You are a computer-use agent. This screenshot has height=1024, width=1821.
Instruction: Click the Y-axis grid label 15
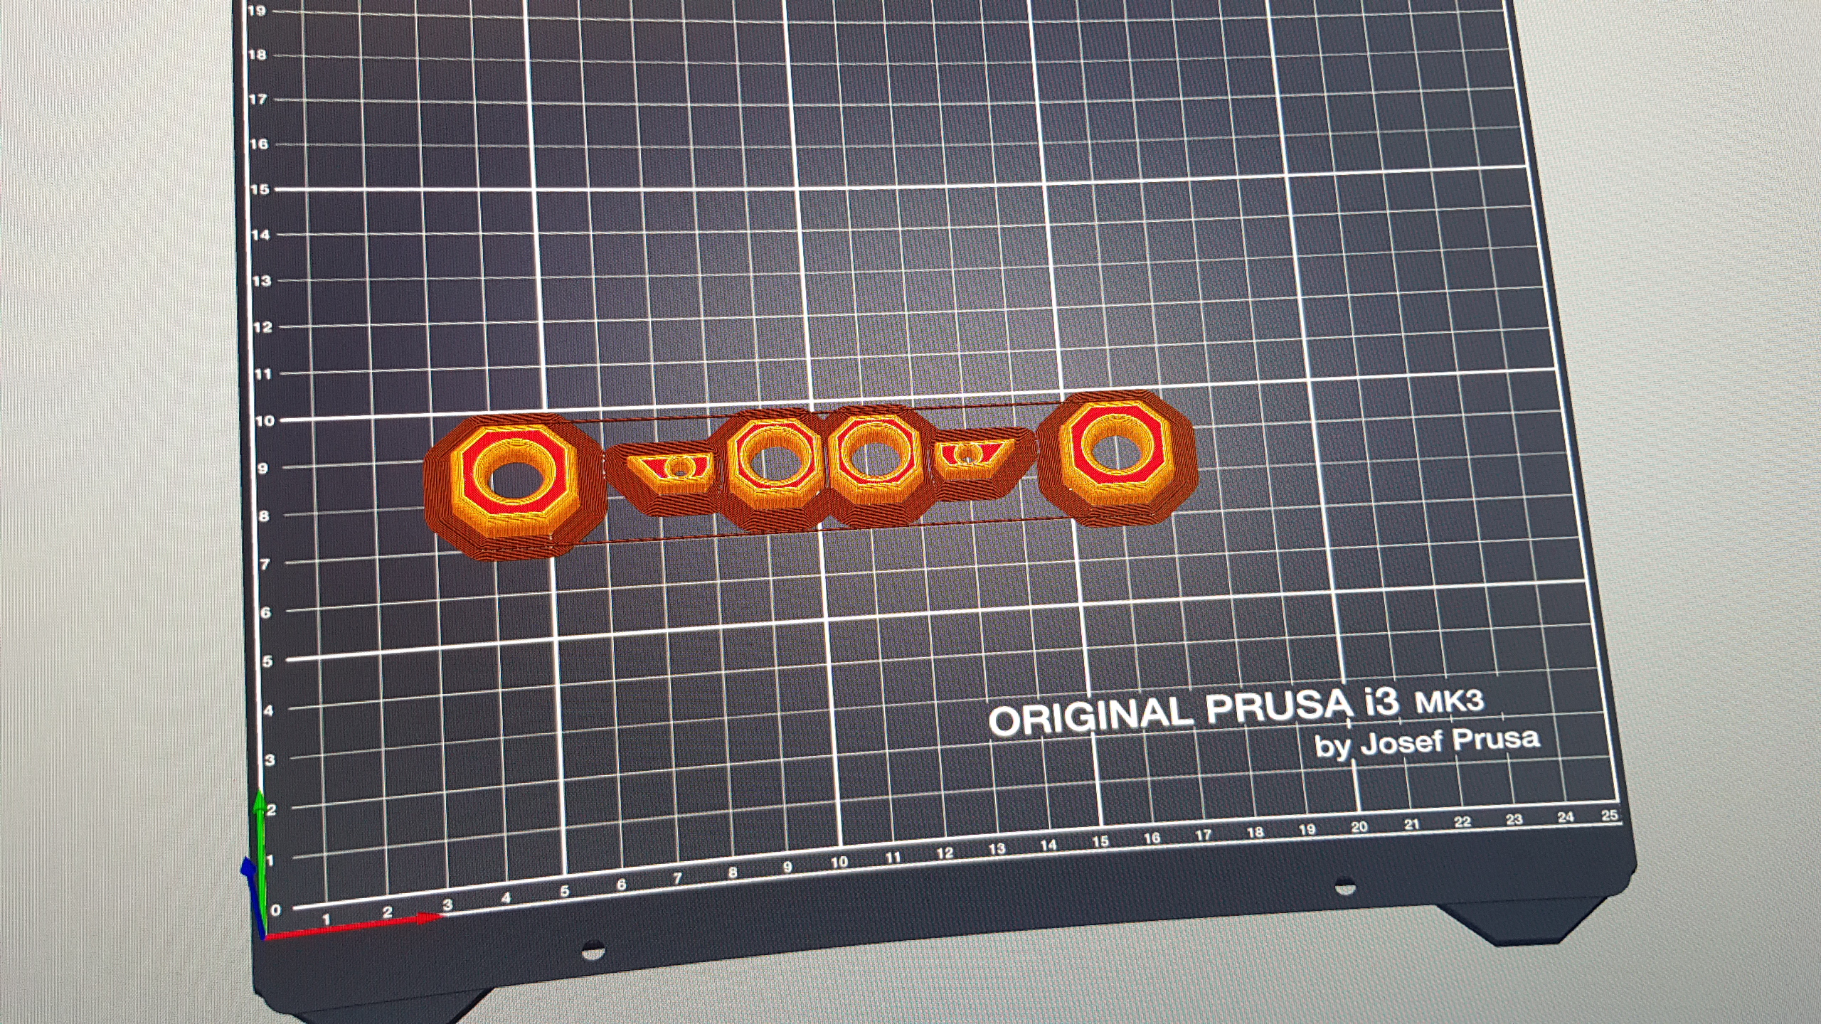click(x=260, y=189)
